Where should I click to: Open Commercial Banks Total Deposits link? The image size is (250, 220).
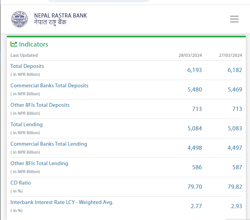pos(49,86)
